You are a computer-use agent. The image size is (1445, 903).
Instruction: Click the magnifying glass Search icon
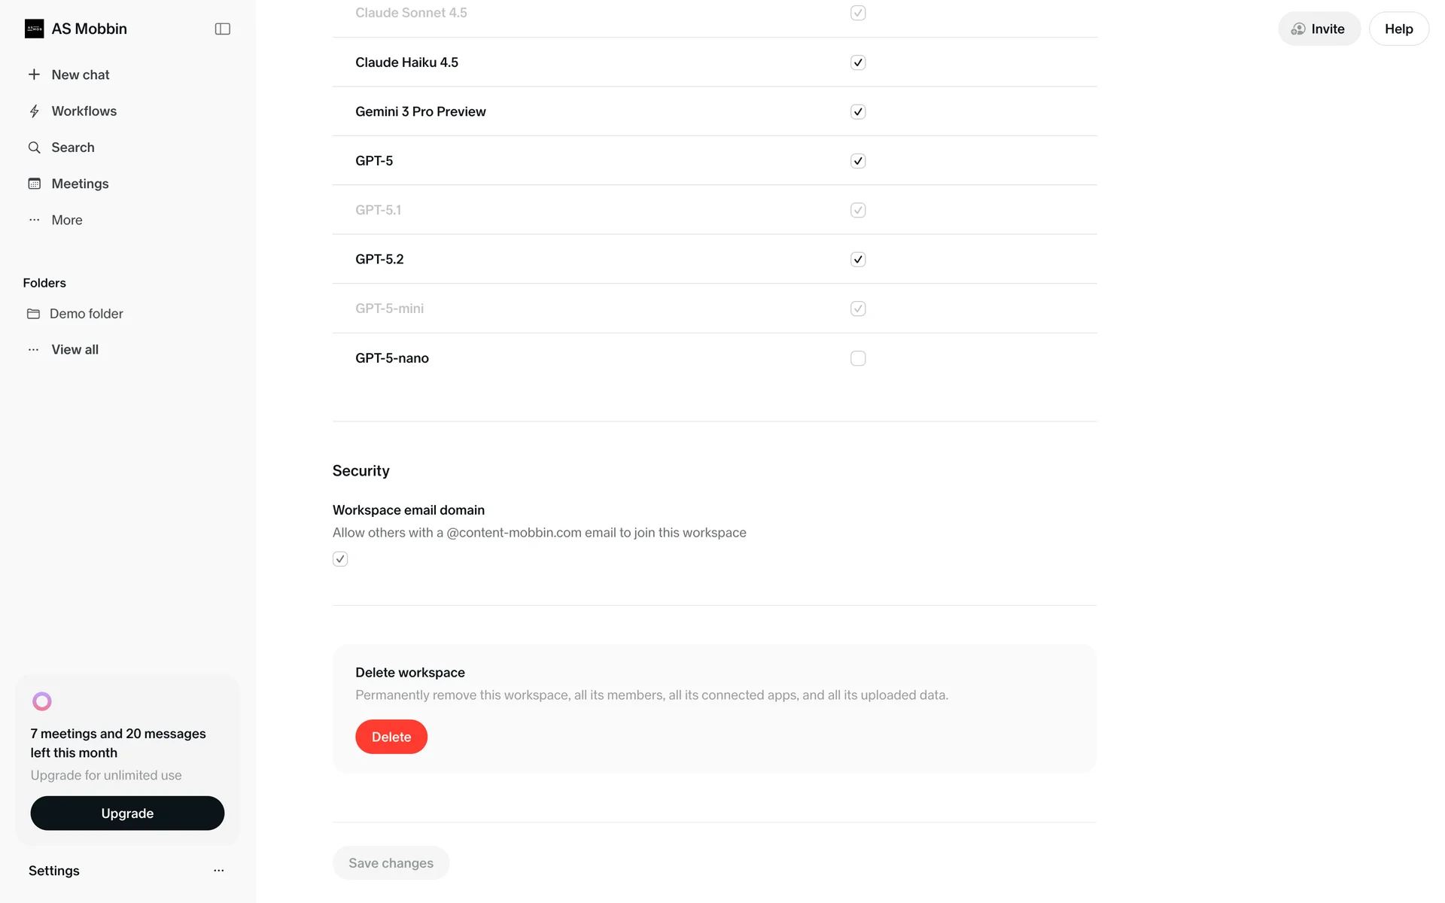point(34,147)
